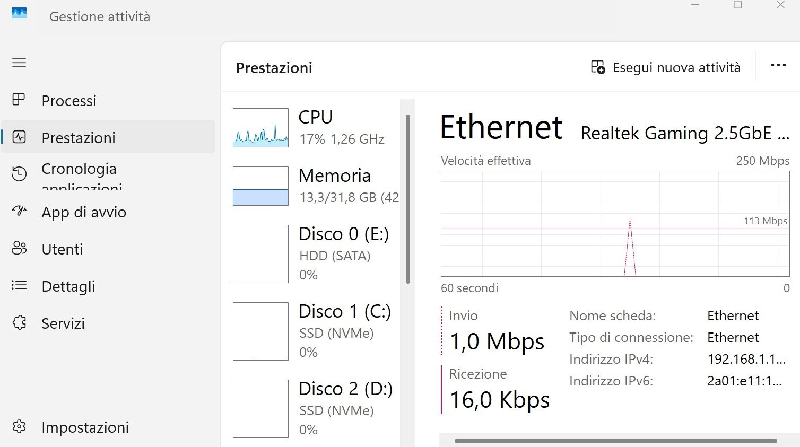The width and height of the screenshot is (800, 447).
Task: Click the Ethernet throughput graph
Action: [x=615, y=223]
